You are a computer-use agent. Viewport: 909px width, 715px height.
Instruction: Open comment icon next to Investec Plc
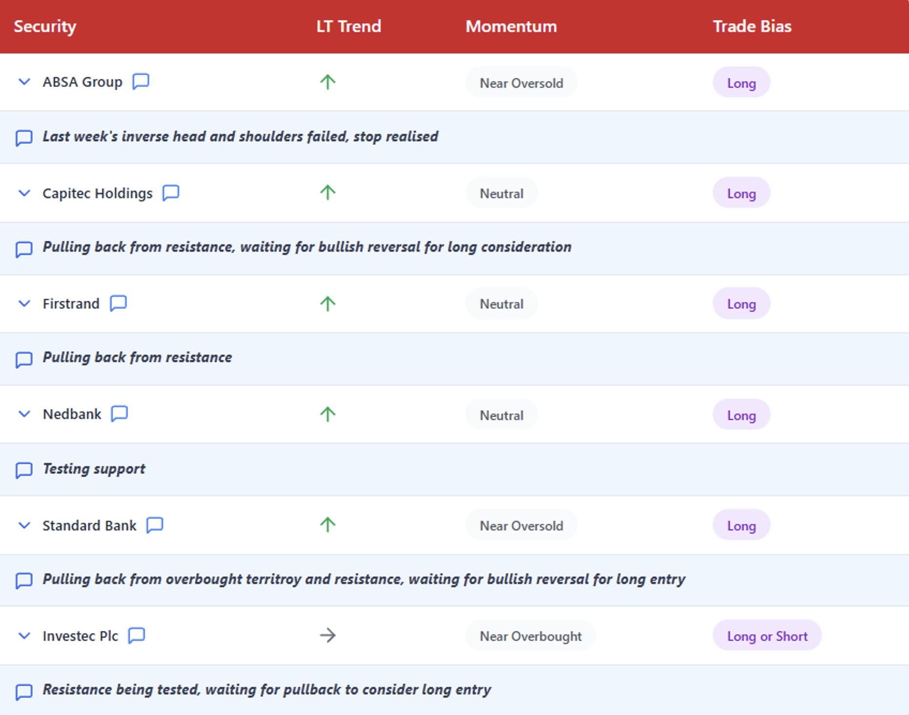(x=137, y=635)
